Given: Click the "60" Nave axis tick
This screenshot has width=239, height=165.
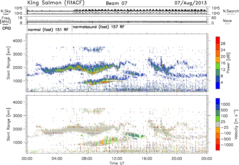Looking at the screenshot, I should (x=214, y=18).
